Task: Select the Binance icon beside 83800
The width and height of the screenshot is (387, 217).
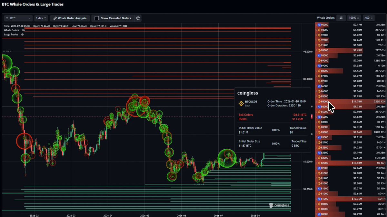Action: click(x=319, y=122)
